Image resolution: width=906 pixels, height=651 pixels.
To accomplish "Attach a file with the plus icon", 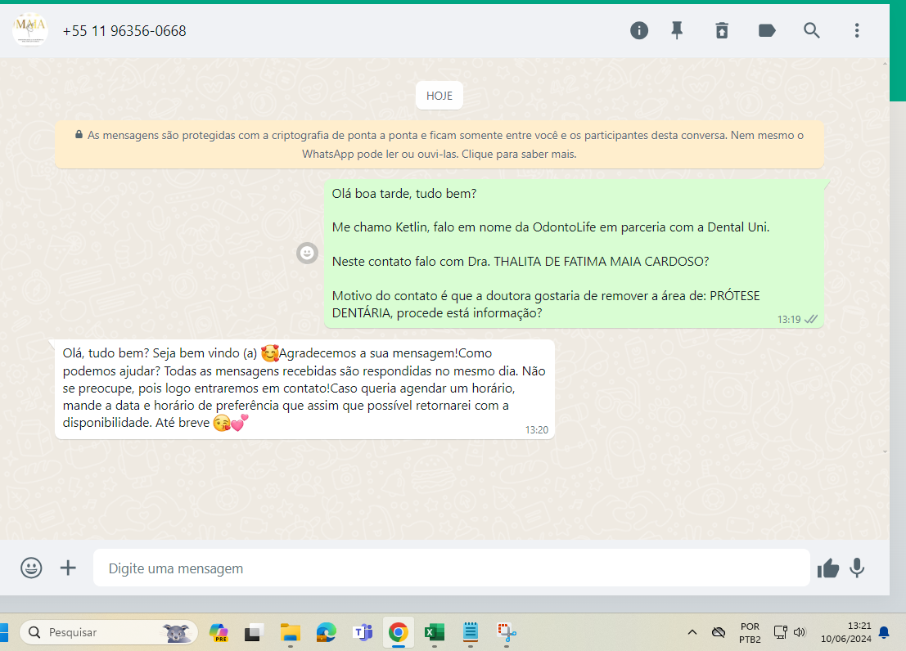I will point(68,568).
